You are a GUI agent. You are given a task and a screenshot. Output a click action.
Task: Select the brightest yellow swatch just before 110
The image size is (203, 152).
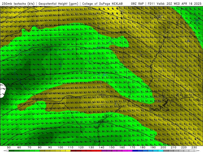click(x=68, y=151)
